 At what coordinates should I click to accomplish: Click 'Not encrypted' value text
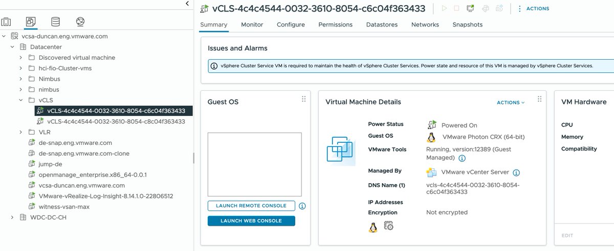tap(447, 213)
